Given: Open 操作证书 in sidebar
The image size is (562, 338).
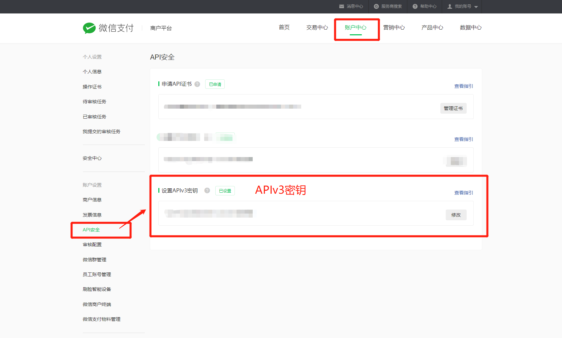Looking at the screenshot, I should coord(92,87).
